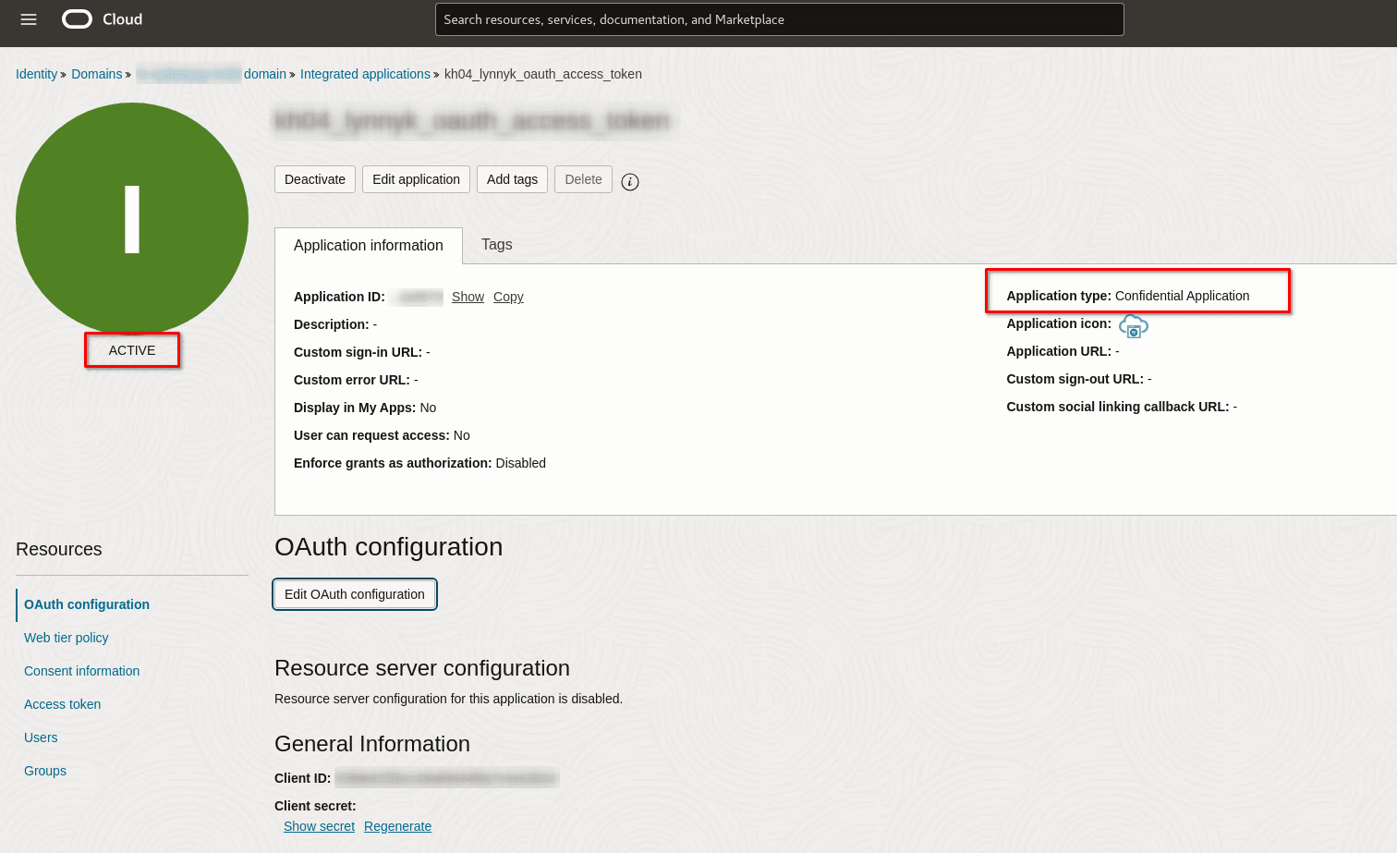Go to the Users resource section
The width and height of the screenshot is (1397, 853).
click(41, 737)
